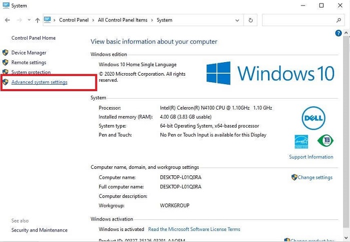The width and height of the screenshot is (350, 242).
Task: Click View basic information about your computer heading
Action: coord(154,42)
